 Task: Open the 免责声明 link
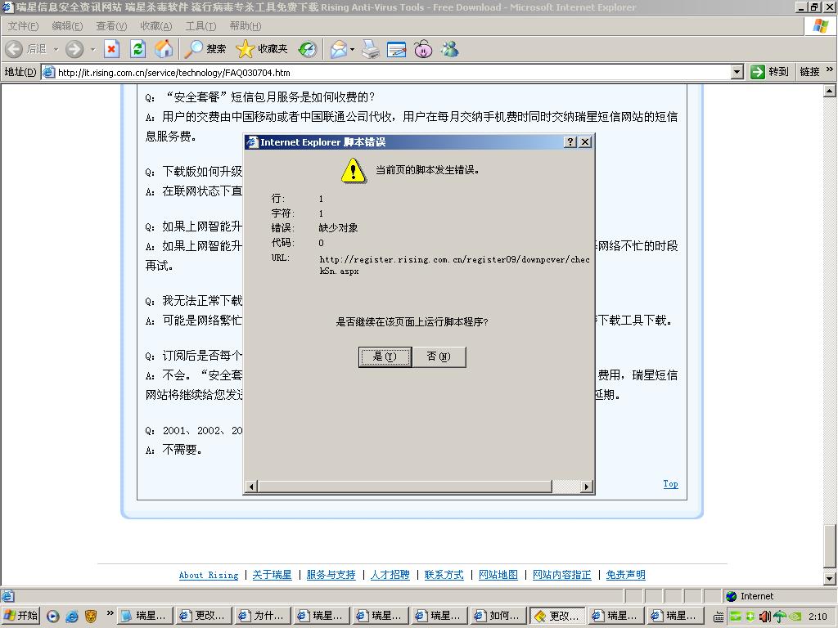(x=626, y=575)
